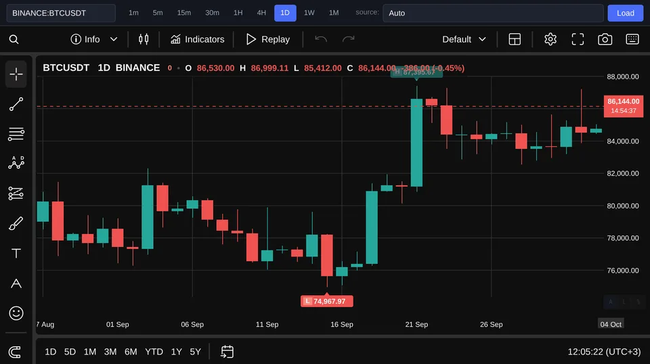Image resolution: width=650 pixels, height=364 pixels.
Task: Select the brush drawing tool
Action: pyautogui.click(x=16, y=224)
